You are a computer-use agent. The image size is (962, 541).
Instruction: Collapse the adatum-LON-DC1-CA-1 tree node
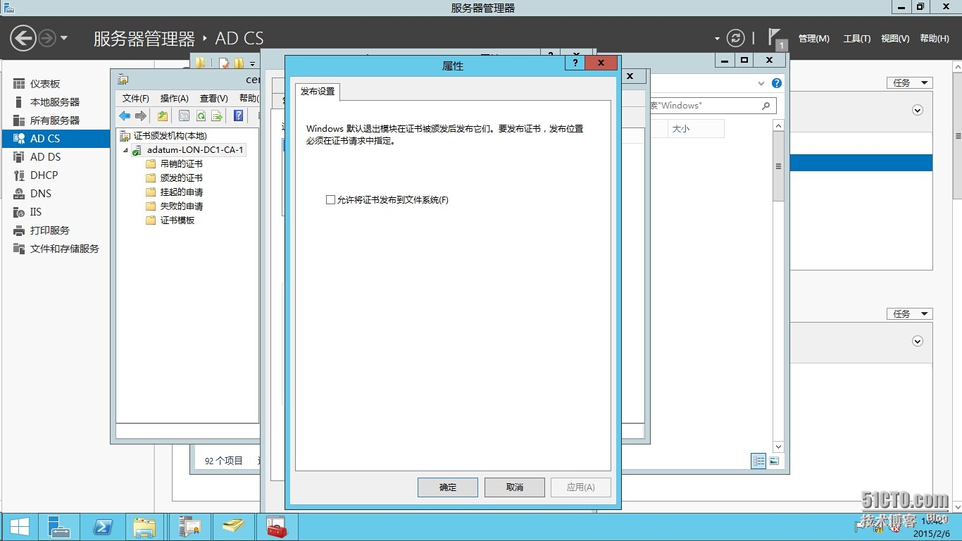tap(125, 150)
